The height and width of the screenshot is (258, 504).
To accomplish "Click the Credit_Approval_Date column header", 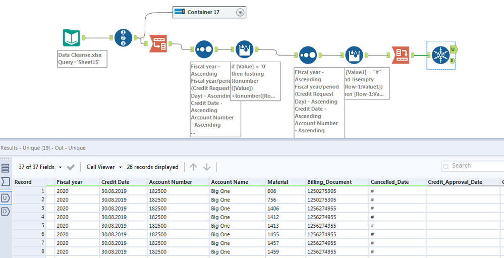I will pos(463,182).
